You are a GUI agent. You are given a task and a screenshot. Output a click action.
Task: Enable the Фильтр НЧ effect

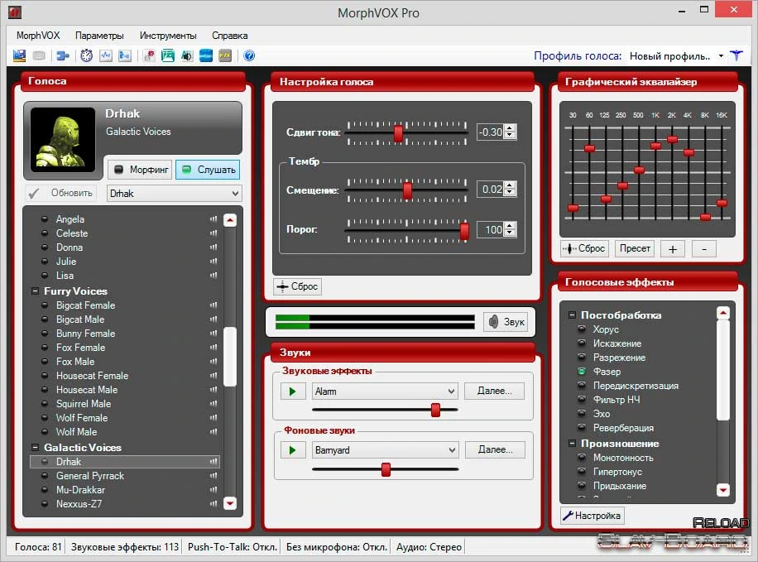(x=582, y=400)
